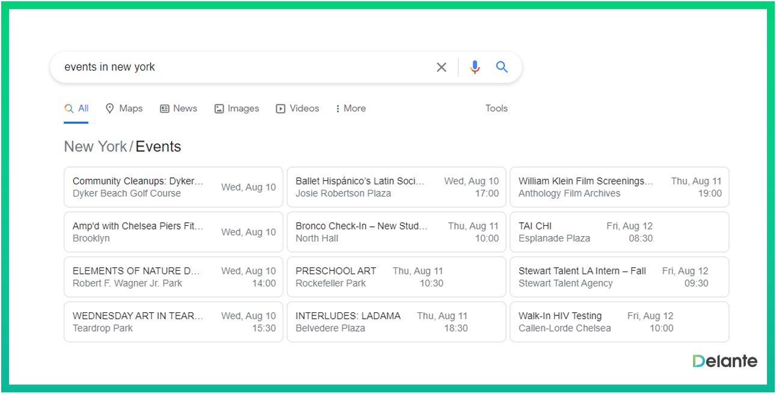776x394 pixels.
Task: Click the clear search X icon
Action: point(442,67)
